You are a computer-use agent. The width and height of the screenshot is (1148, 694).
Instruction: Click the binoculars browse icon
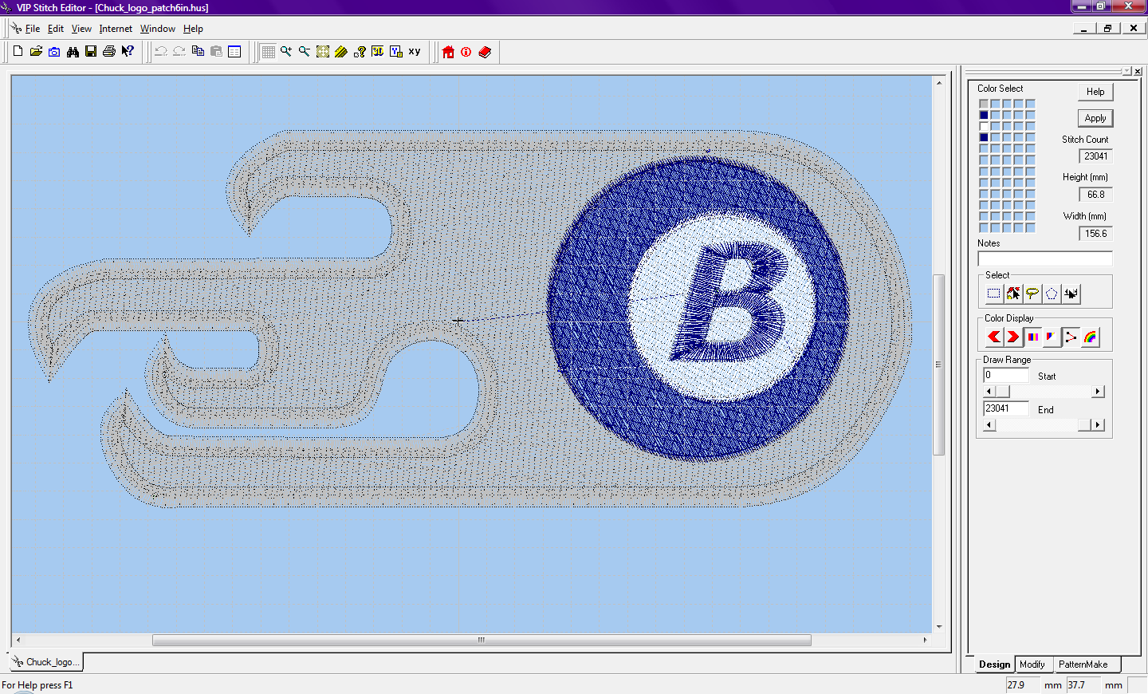click(x=73, y=52)
